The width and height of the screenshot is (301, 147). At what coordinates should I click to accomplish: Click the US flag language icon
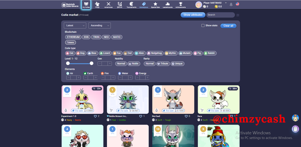[x=238, y=4]
